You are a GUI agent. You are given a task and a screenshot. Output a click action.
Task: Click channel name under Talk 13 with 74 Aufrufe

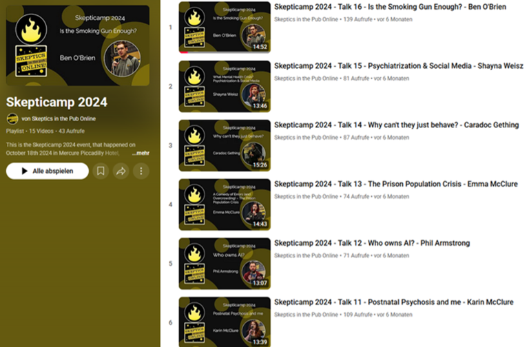pyautogui.click(x=306, y=196)
